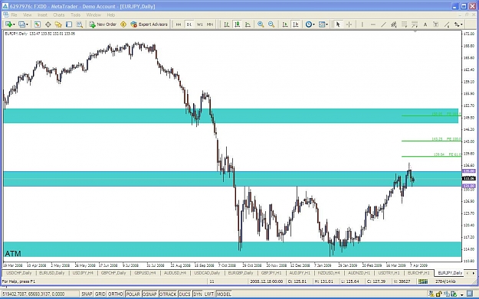This screenshot has height=299, width=479.
Task: Switch chart to line chart
Action: (x=248, y=24)
